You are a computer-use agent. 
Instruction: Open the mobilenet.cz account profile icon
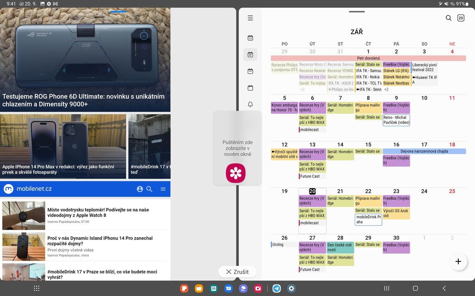[139, 189]
